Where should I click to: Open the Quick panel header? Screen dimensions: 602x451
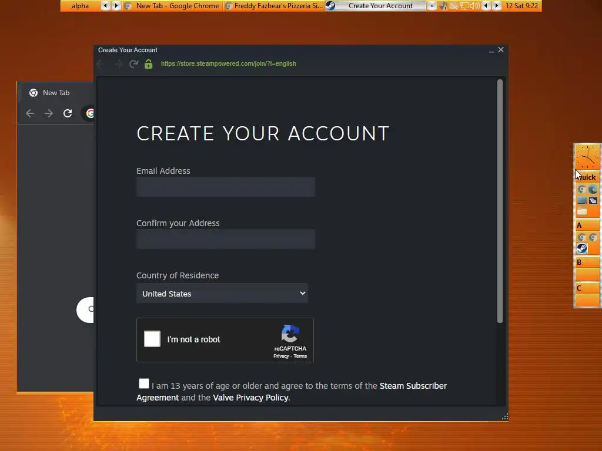(587, 177)
